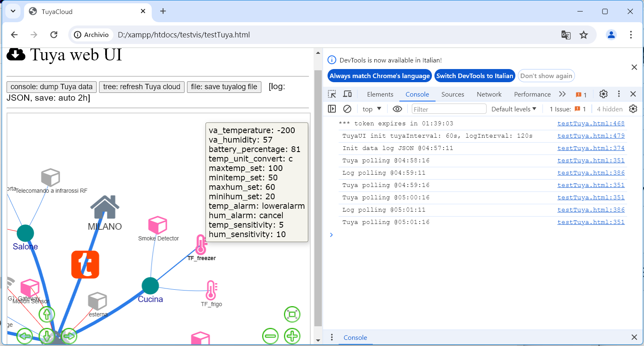
Task: Open Google Translate page icon
Action: tap(566, 35)
